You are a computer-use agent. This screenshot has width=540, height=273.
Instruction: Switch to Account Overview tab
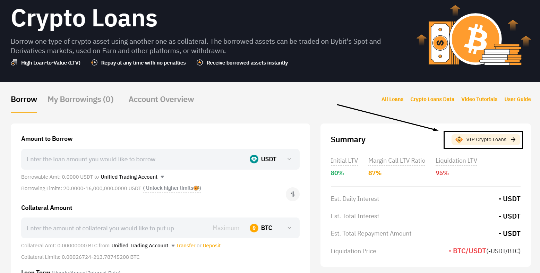tap(161, 99)
